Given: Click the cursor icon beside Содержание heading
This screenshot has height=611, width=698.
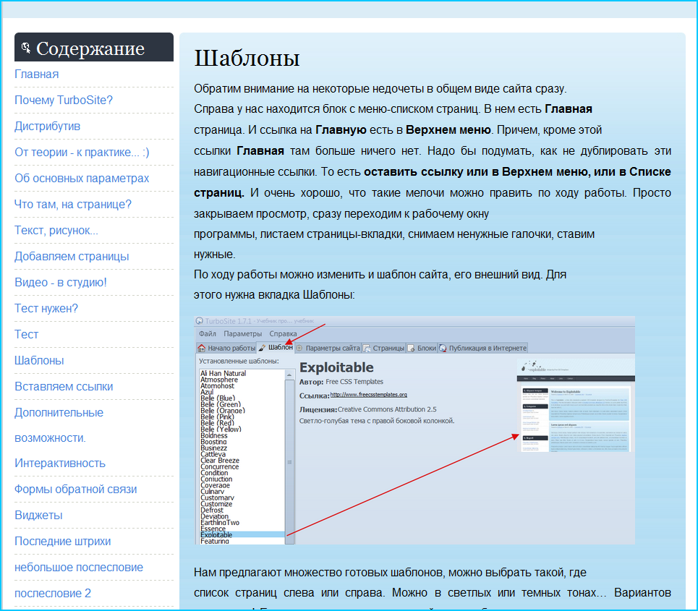Looking at the screenshot, I should (26, 48).
